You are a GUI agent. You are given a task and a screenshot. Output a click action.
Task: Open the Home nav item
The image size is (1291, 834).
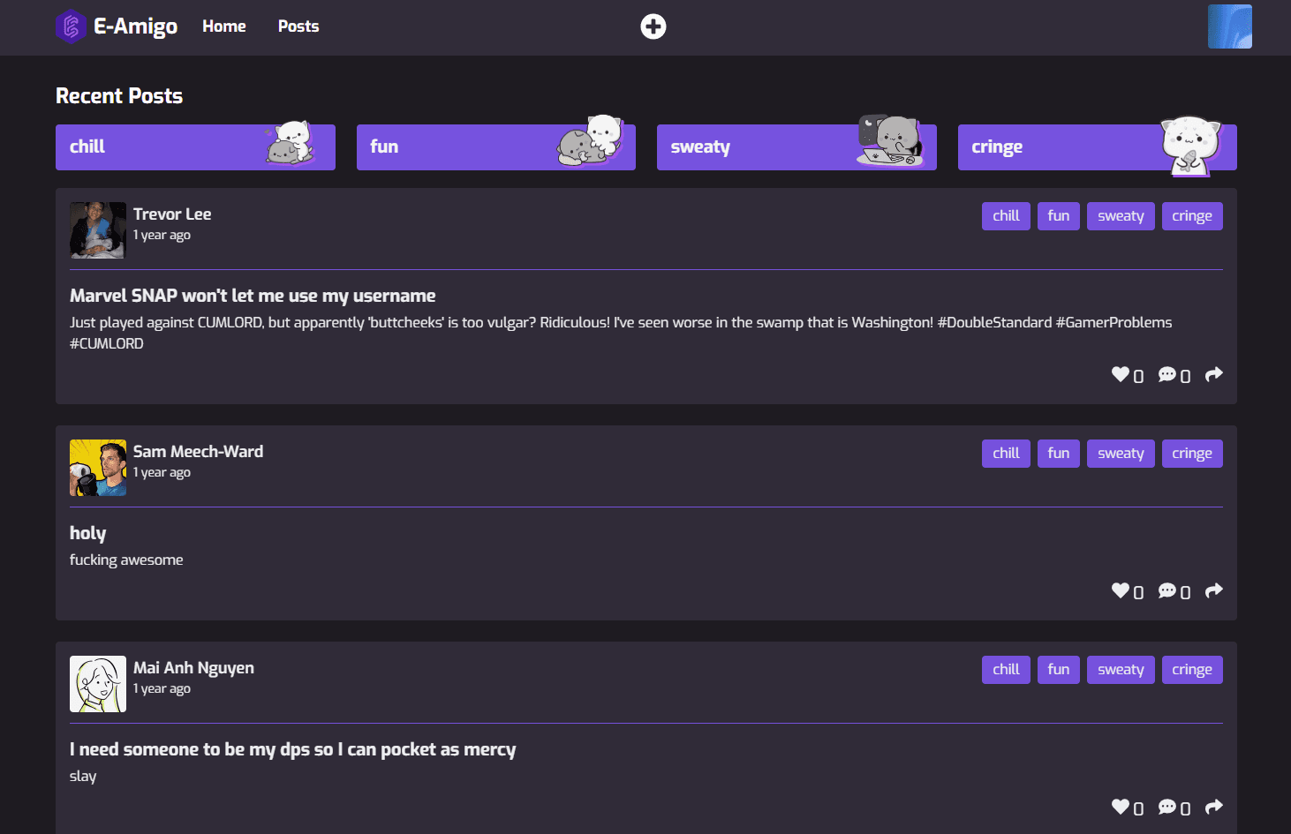pyautogui.click(x=224, y=26)
